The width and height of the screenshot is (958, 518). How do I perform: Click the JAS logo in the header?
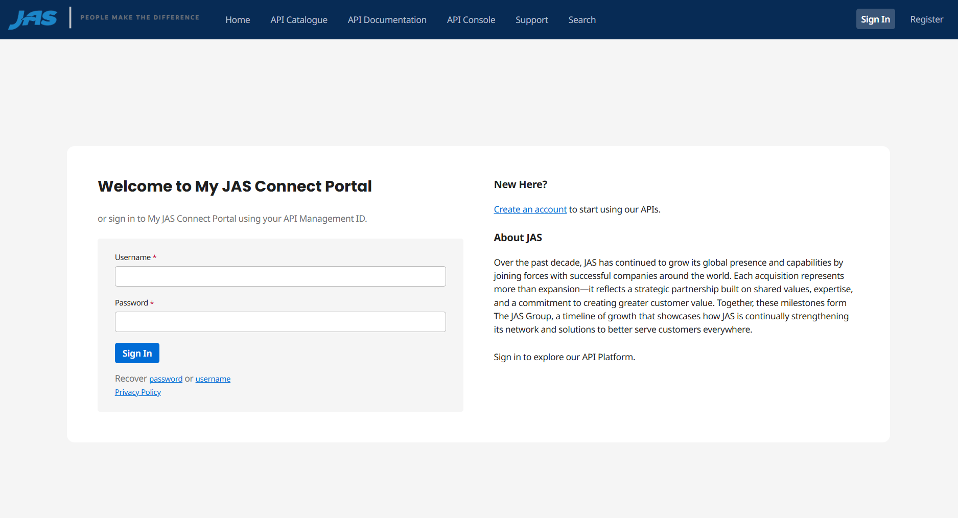(x=33, y=19)
